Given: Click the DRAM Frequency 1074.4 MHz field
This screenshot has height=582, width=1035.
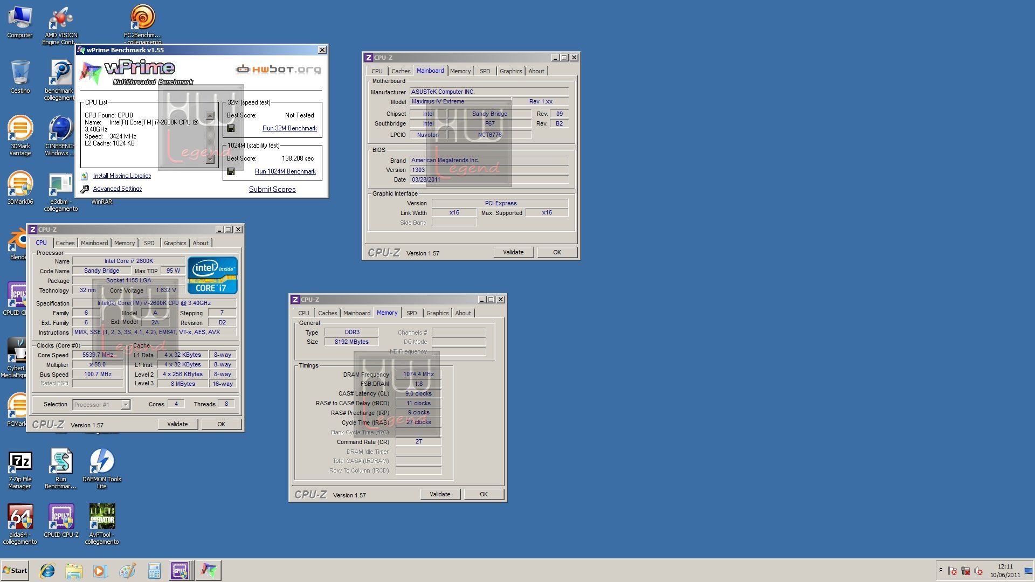Looking at the screenshot, I should point(418,375).
